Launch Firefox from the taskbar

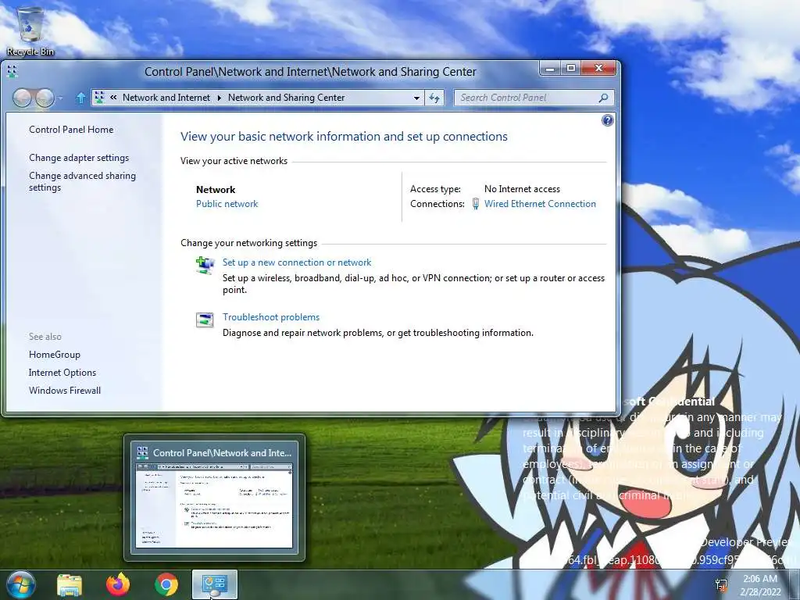(x=118, y=584)
